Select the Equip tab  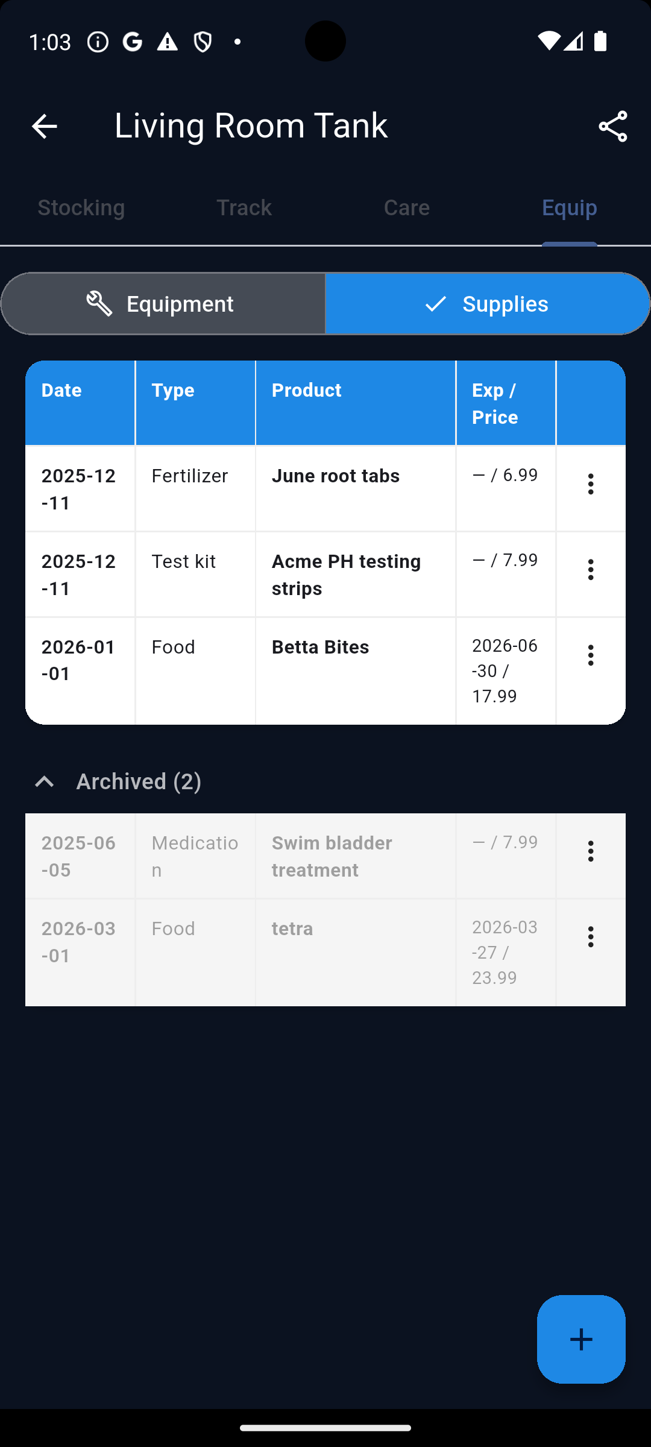coord(569,208)
